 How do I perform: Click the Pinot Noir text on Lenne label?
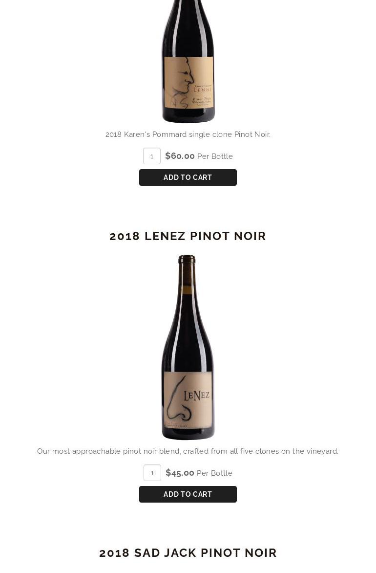202,99
